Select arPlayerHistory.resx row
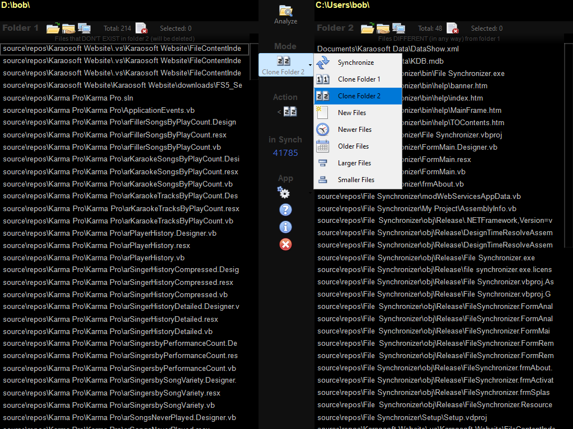The image size is (573, 429). (124, 246)
